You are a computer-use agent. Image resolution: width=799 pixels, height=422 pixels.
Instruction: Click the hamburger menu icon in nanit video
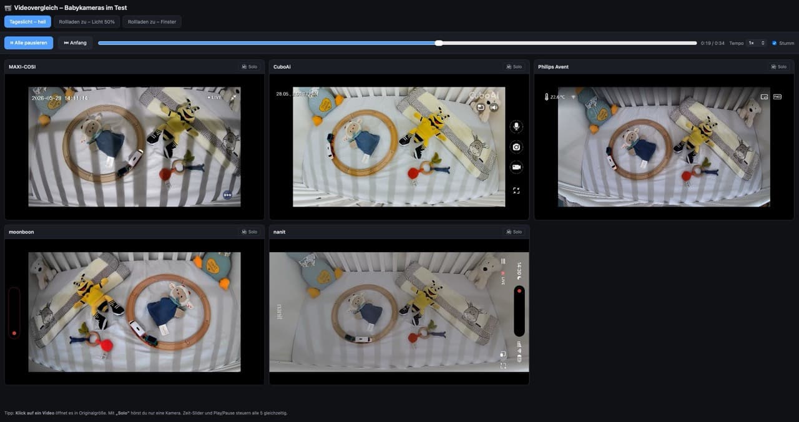click(x=503, y=261)
